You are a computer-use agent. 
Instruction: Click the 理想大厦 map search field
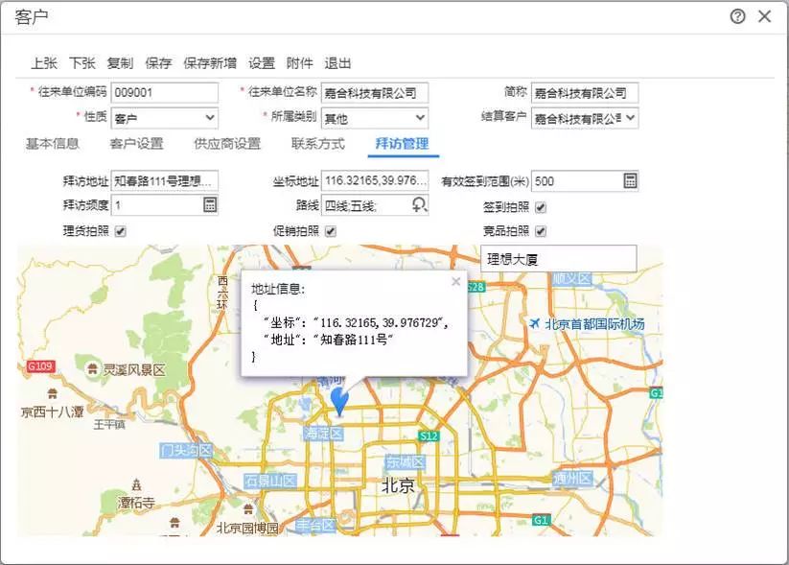558,258
